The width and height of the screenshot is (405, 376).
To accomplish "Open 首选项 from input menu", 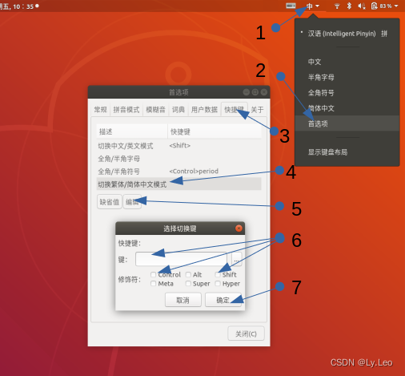I will click(x=347, y=123).
